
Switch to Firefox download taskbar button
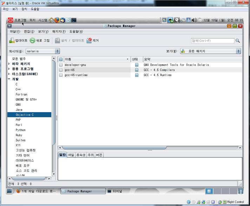pyautogui.click(x=37, y=191)
